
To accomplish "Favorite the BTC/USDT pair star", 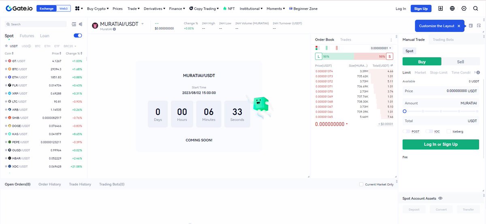I will [6, 69].
